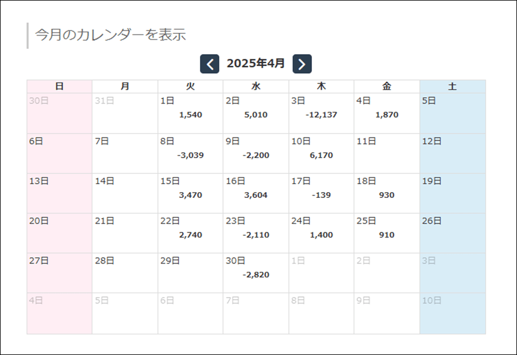Click the 2日 cell showing 5,010
The image size is (517, 355).
(256, 113)
